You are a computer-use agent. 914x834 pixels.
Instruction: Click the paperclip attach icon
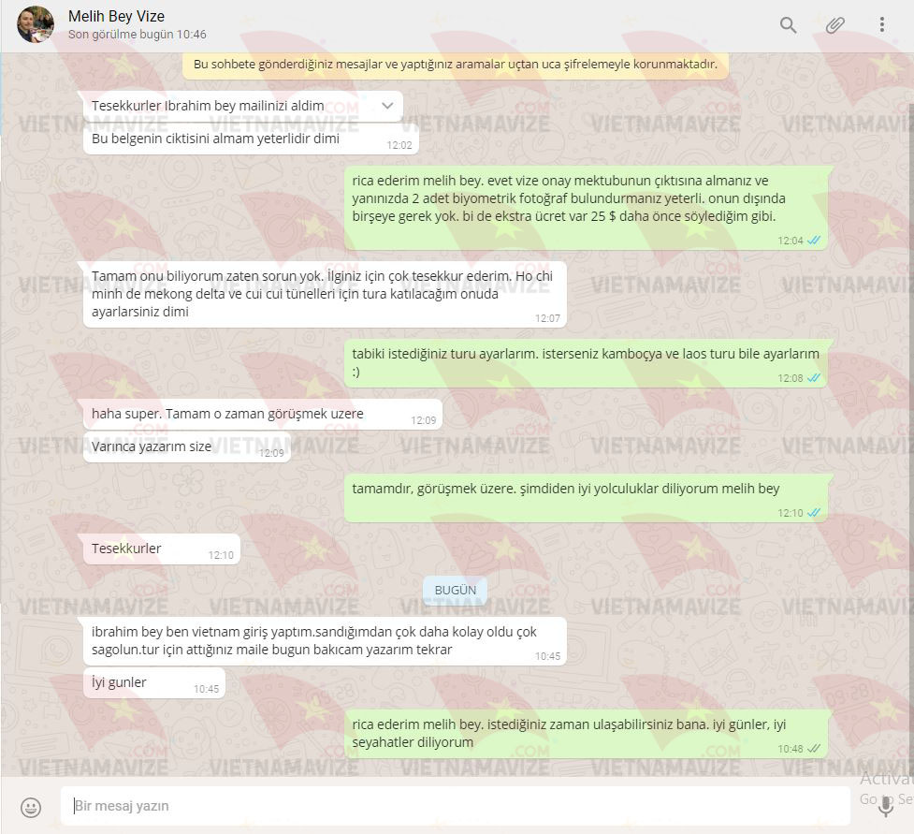834,25
